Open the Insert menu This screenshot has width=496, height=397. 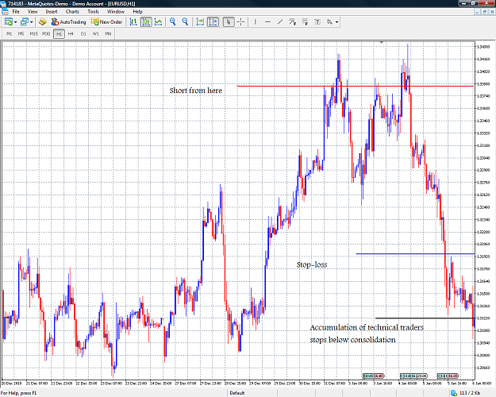point(52,11)
